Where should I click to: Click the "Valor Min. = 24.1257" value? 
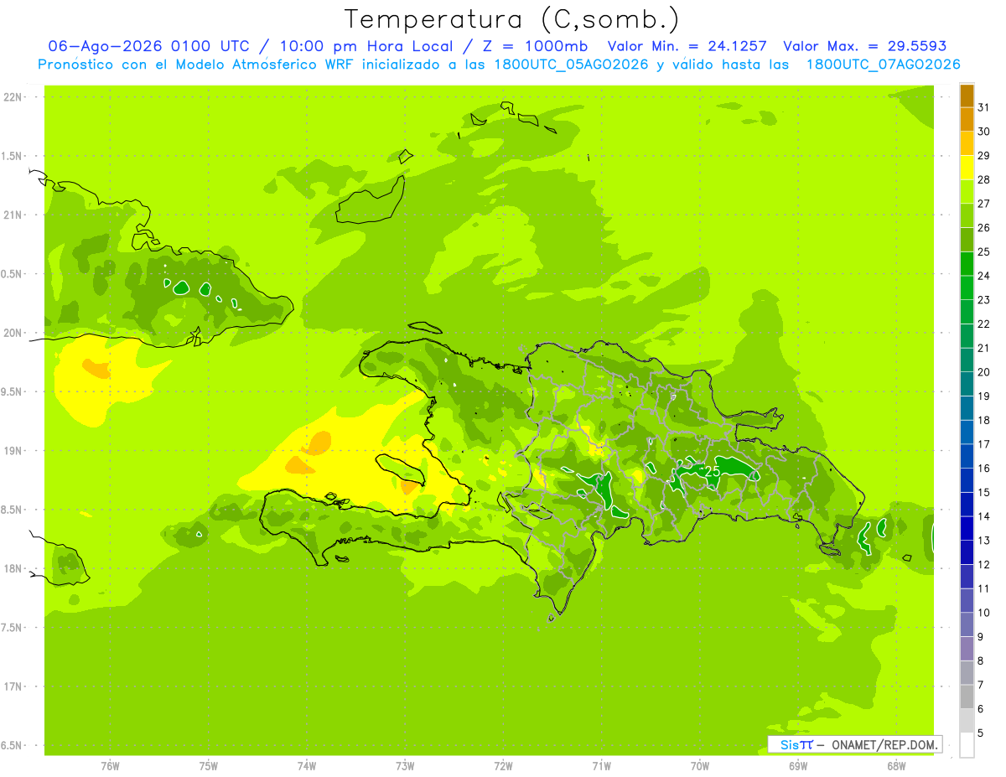coord(687,46)
